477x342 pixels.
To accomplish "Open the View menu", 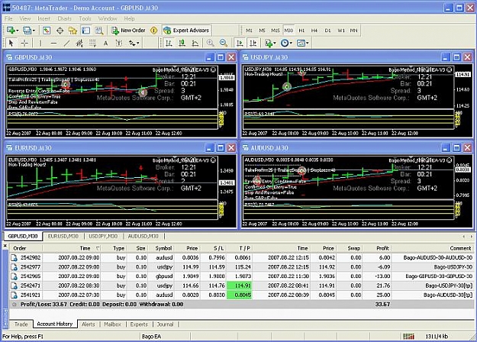I will click(x=25, y=18).
